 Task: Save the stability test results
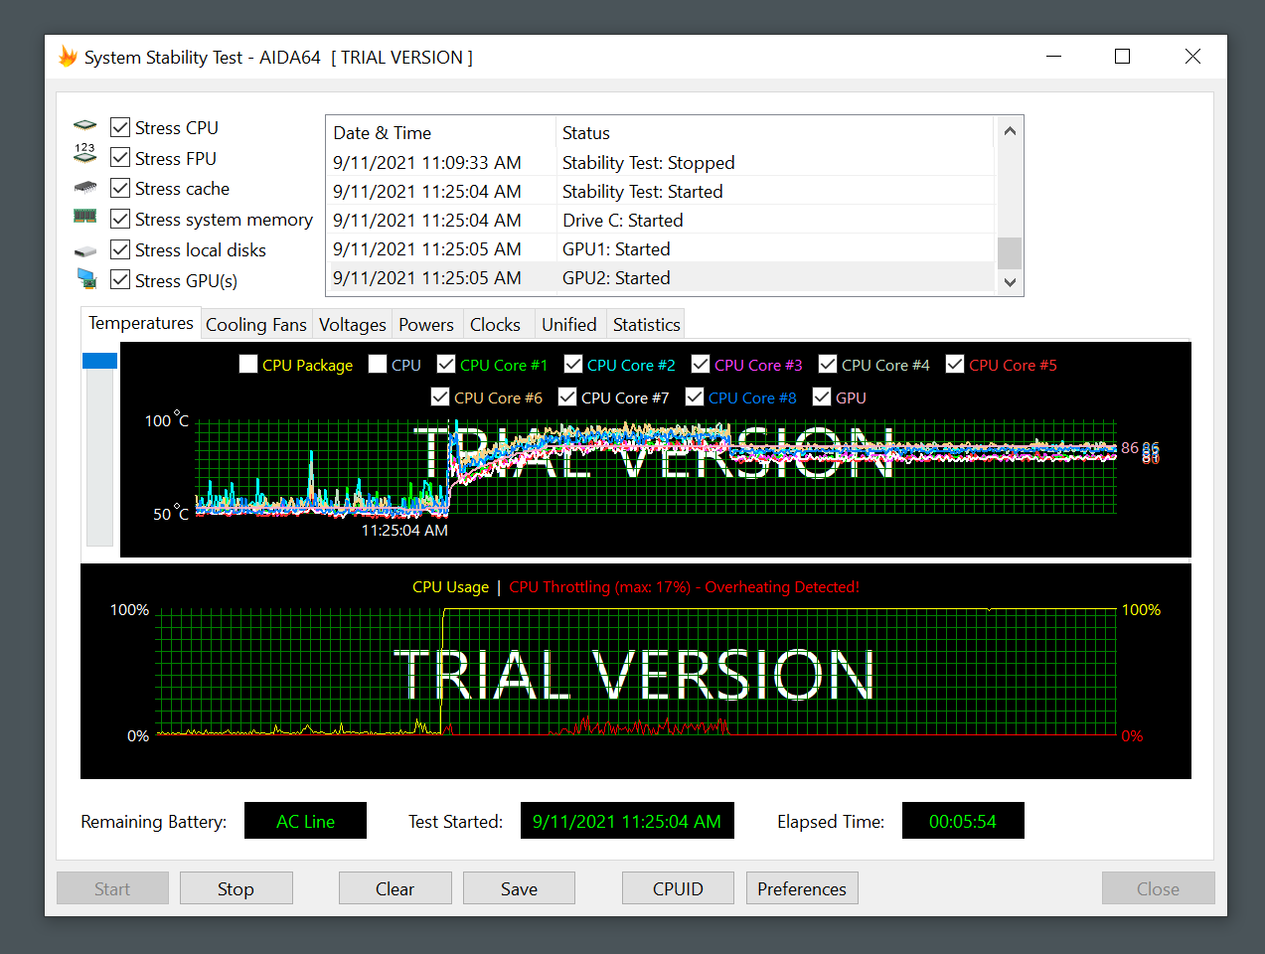[x=519, y=888]
